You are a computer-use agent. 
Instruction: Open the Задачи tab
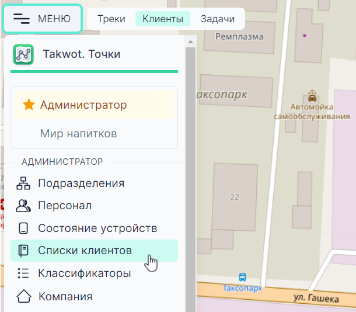point(218,19)
